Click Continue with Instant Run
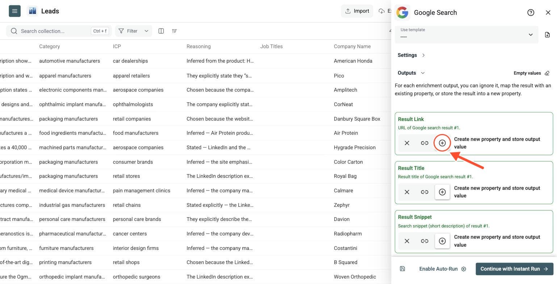557x284 pixels. (x=515, y=269)
